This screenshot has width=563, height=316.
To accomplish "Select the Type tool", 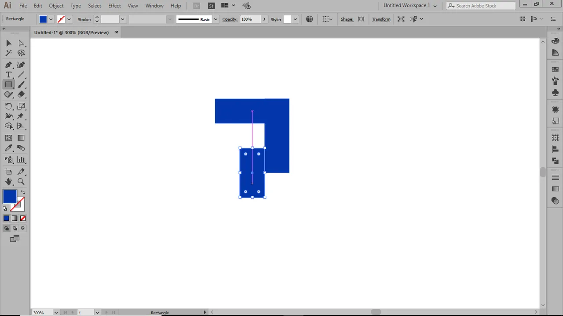I will [9, 75].
